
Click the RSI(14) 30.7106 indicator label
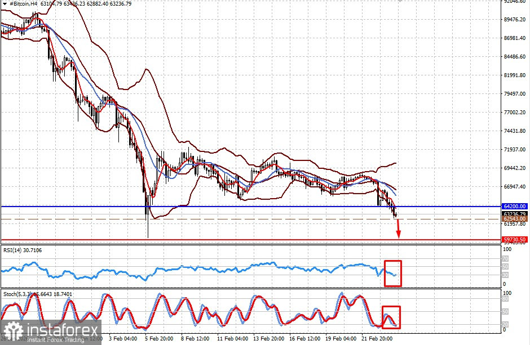(23, 250)
